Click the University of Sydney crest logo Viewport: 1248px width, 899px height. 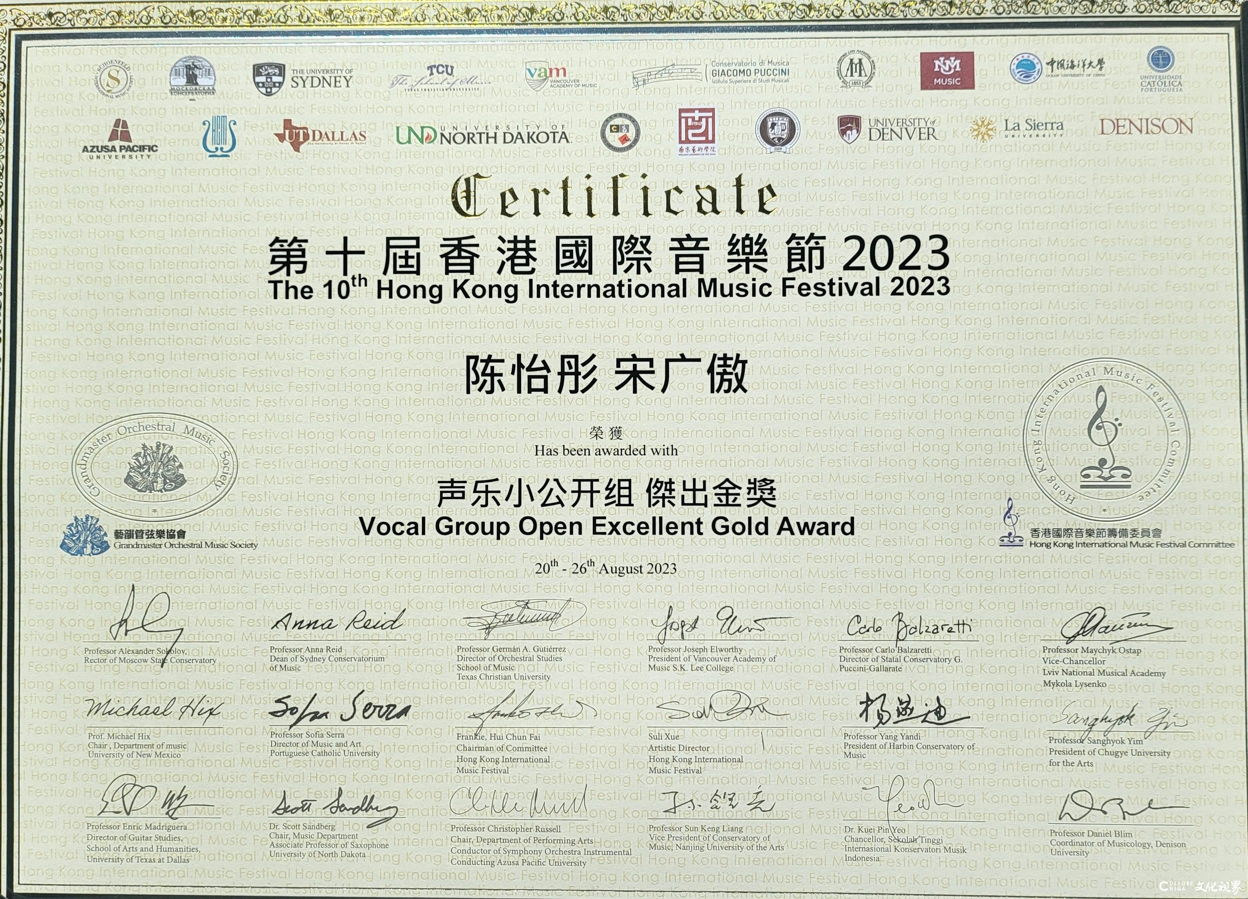[x=269, y=78]
